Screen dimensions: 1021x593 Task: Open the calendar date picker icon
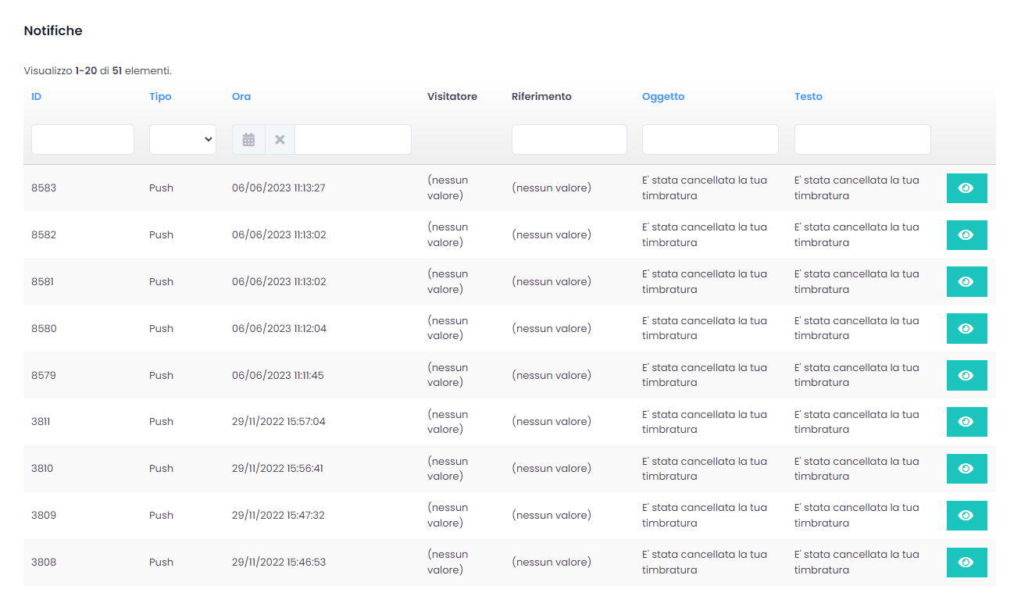tap(248, 140)
